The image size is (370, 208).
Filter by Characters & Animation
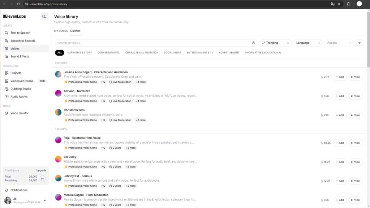[142, 53]
